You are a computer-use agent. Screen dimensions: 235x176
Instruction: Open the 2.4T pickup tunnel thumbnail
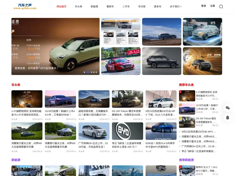(202, 61)
